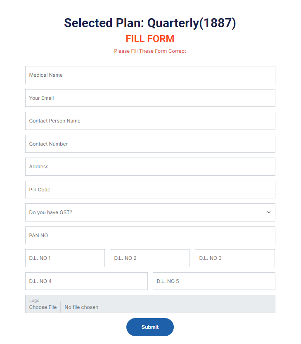The width and height of the screenshot is (301, 344).
Task: Focus the D.L. NO 2 field
Action: 149,258
